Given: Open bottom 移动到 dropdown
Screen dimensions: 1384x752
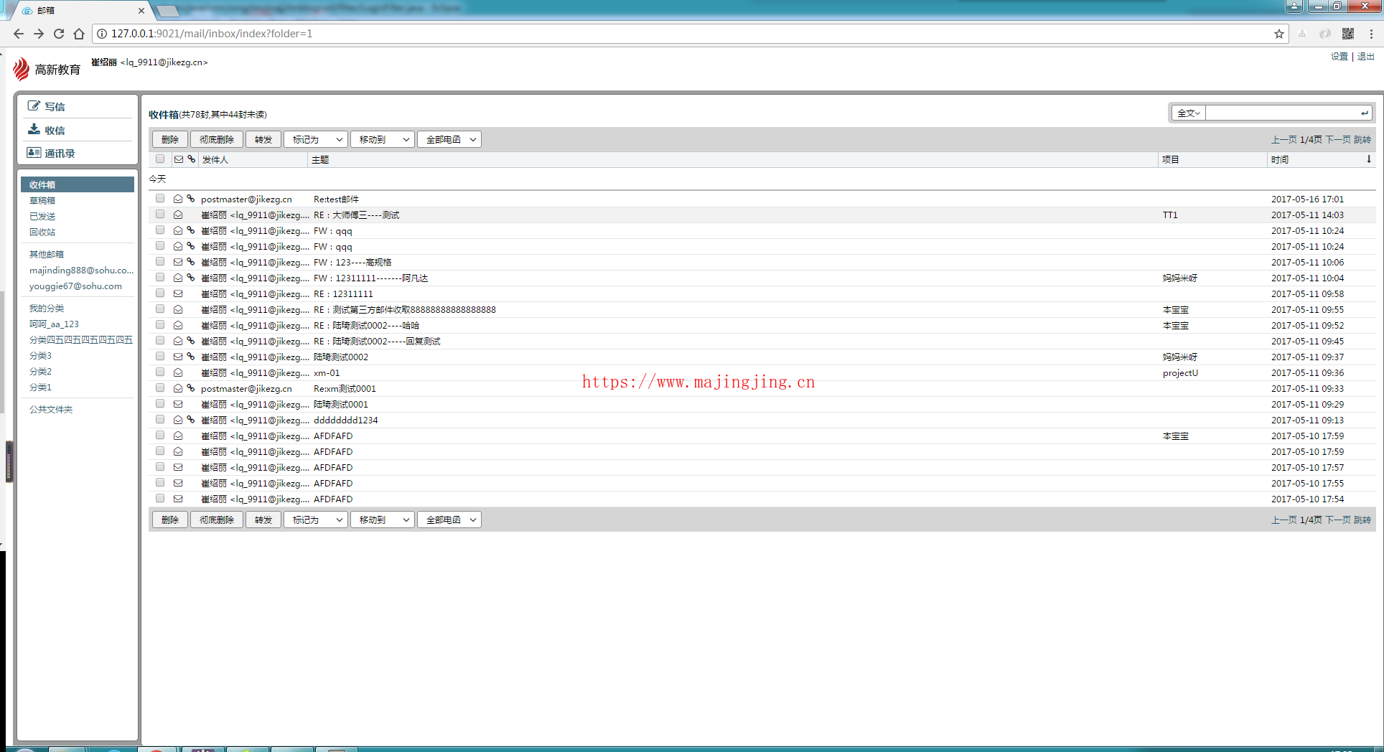Looking at the screenshot, I should pyautogui.click(x=383, y=520).
